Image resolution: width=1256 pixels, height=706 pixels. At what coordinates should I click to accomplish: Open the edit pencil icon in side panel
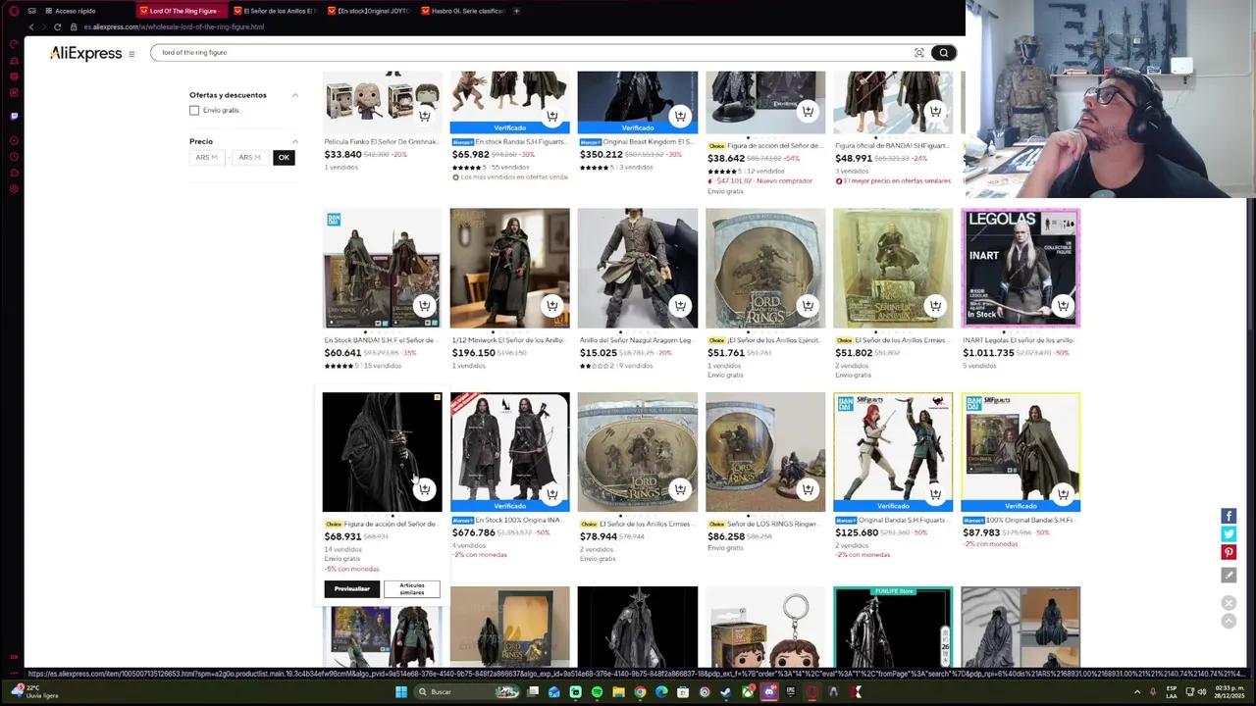pos(1229,576)
